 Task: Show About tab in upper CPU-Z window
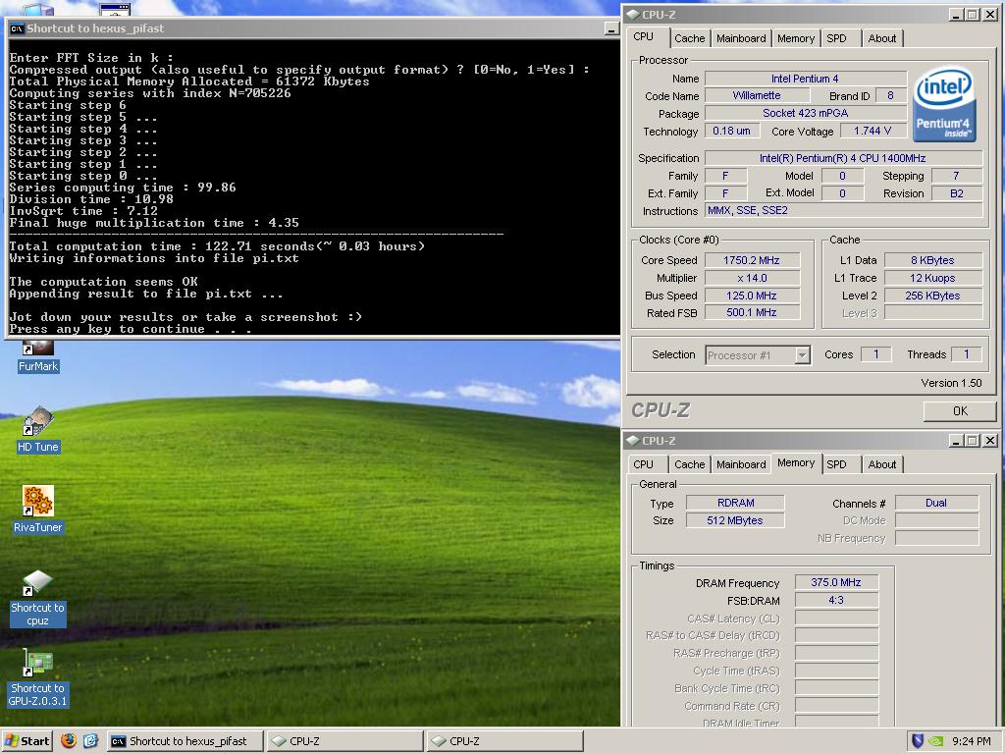coord(882,38)
